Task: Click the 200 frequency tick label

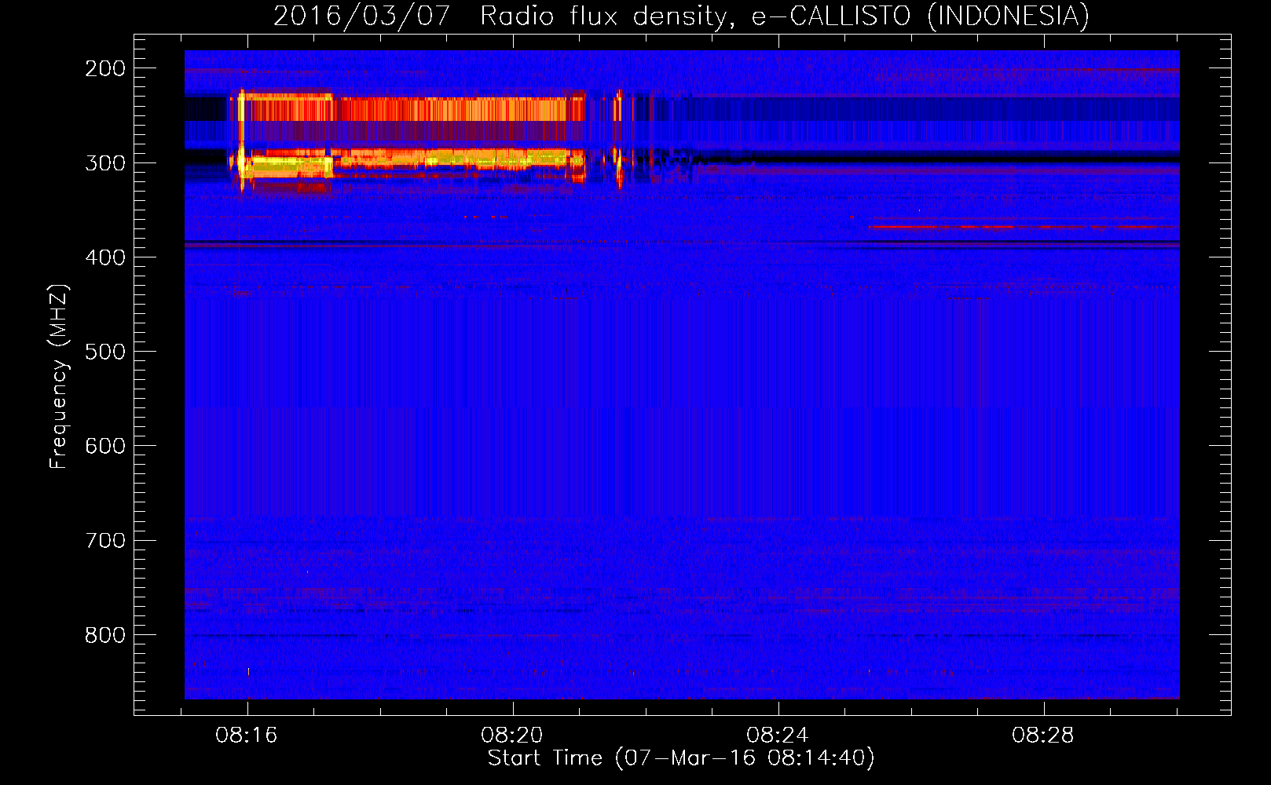Action: point(105,69)
